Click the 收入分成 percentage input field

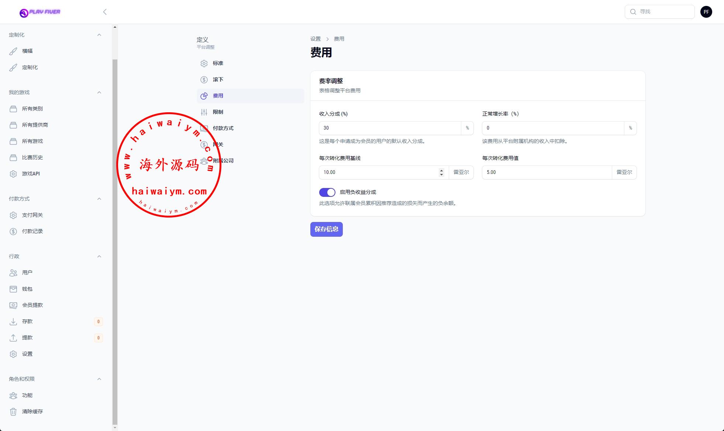(390, 128)
